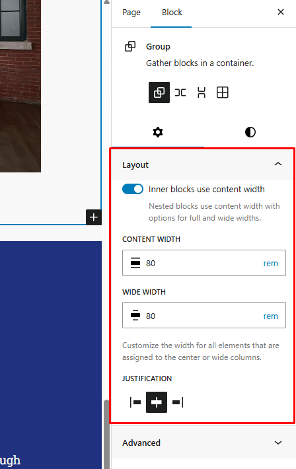The height and width of the screenshot is (469, 296).
Task: Switch to the Block tab
Action: tap(172, 13)
